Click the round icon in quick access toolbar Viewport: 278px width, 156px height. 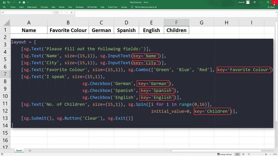24,3
